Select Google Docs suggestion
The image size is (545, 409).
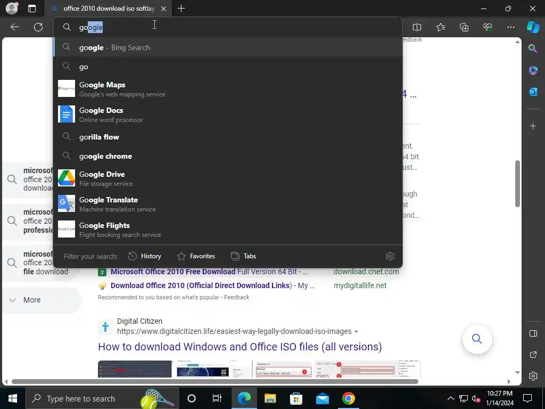pyautogui.click(x=228, y=114)
